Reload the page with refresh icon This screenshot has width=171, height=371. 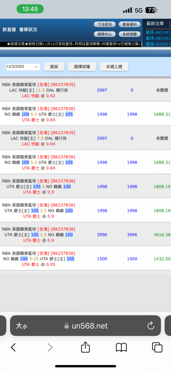coord(151,326)
